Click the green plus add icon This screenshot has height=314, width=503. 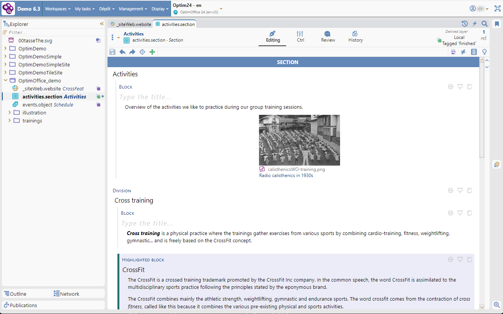(x=152, y=52)
